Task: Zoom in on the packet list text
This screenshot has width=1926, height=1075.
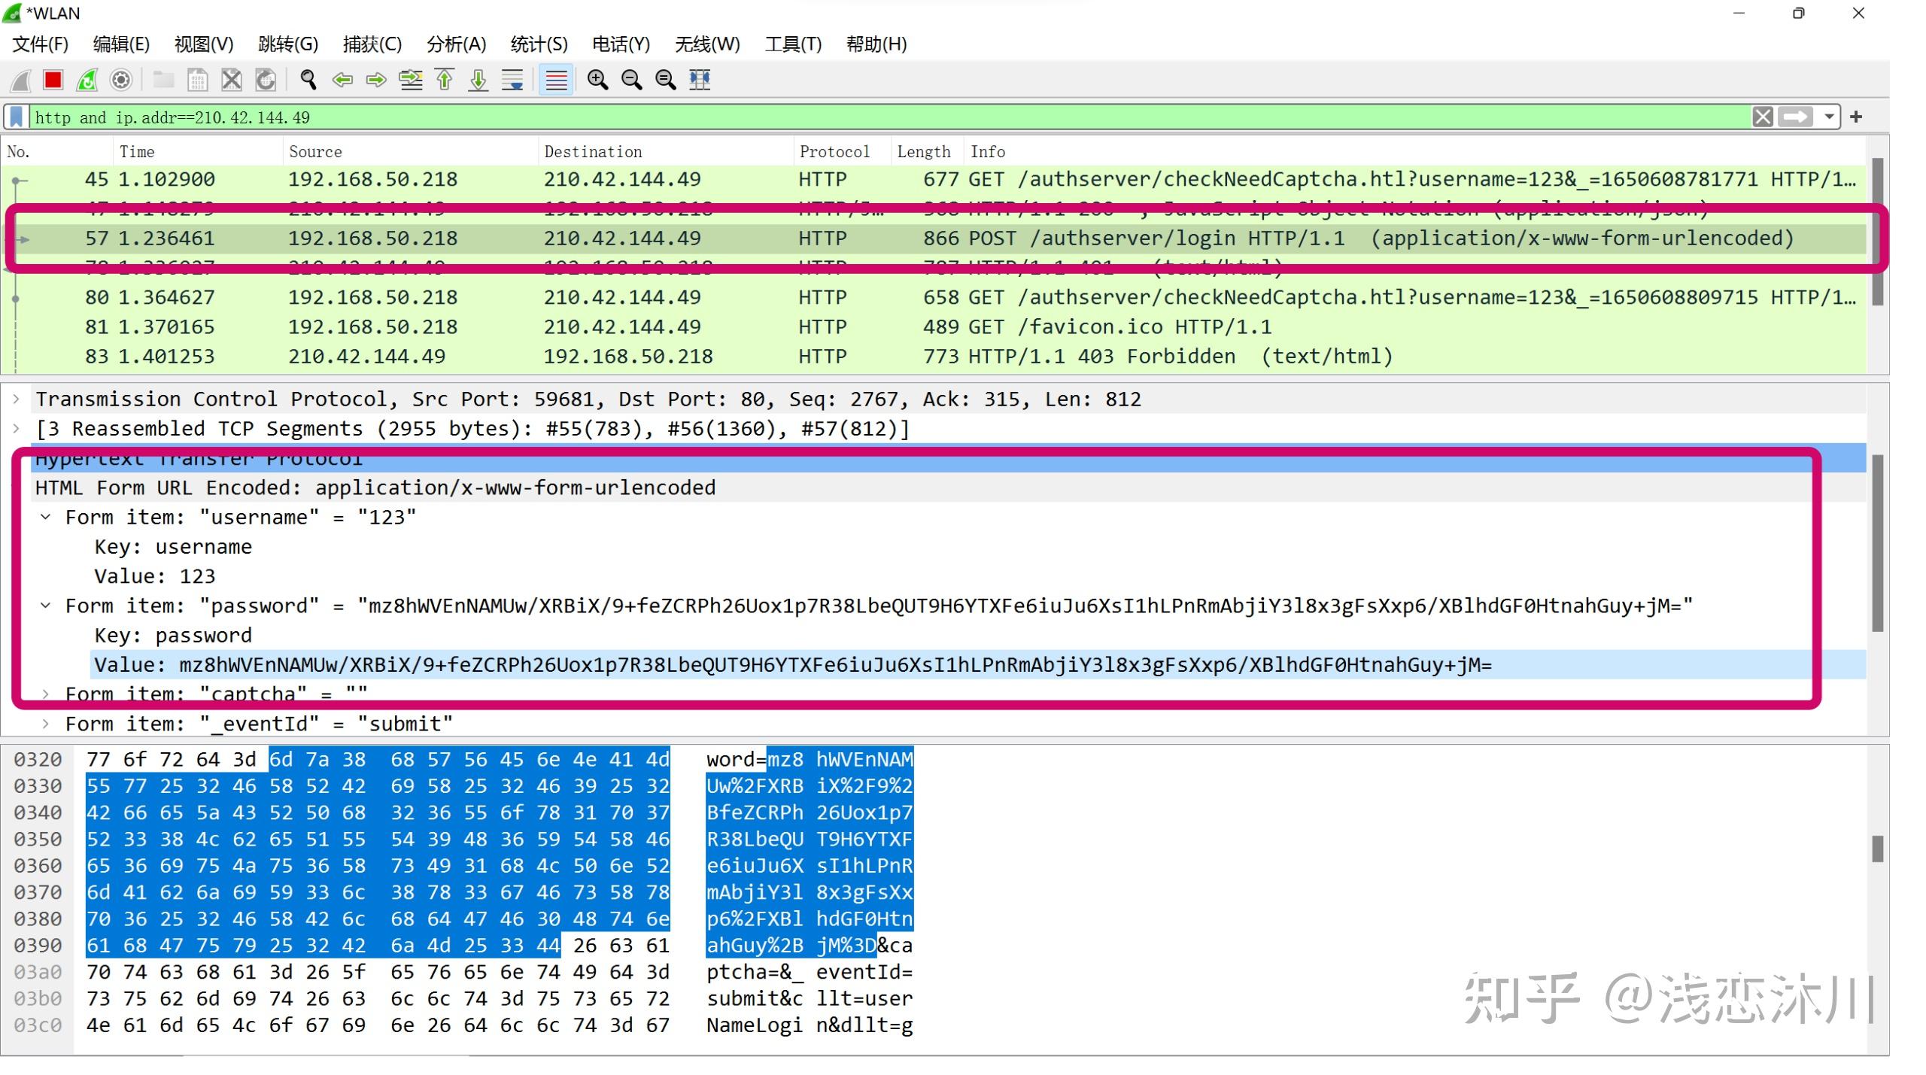Action: (x=598, y=80)
